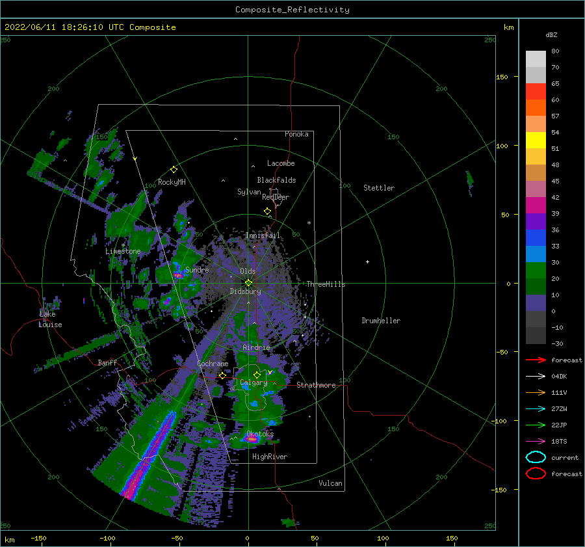Click the yellow diamond marker near RockyMH
This screenshot has height=547, width=585.
coord(174,170)
